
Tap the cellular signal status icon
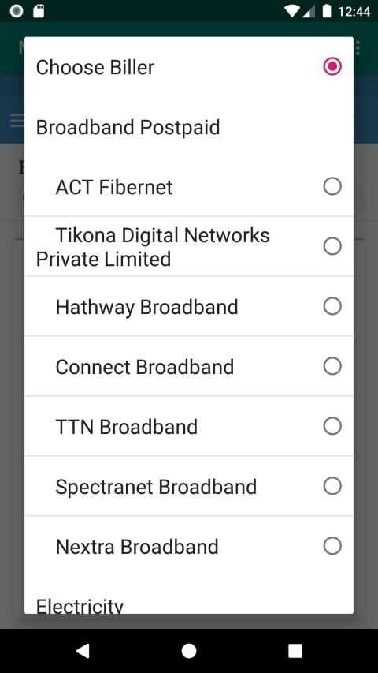(x=309, y=12)
